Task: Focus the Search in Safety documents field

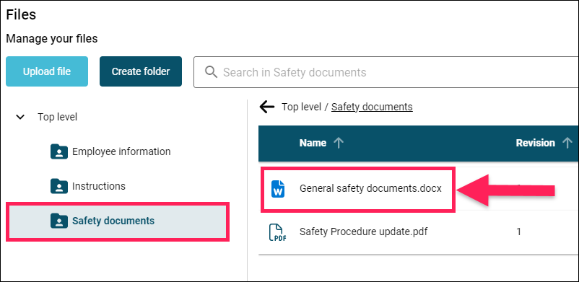Action: pyautogui.click(x=386, y=72)
